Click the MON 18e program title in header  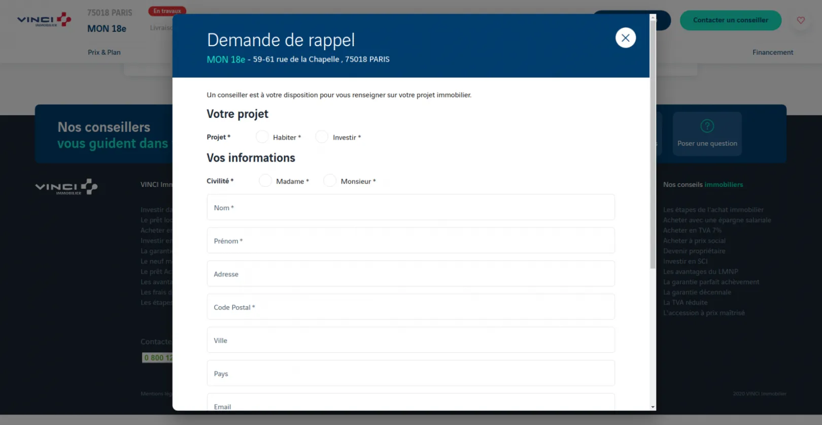107,29
